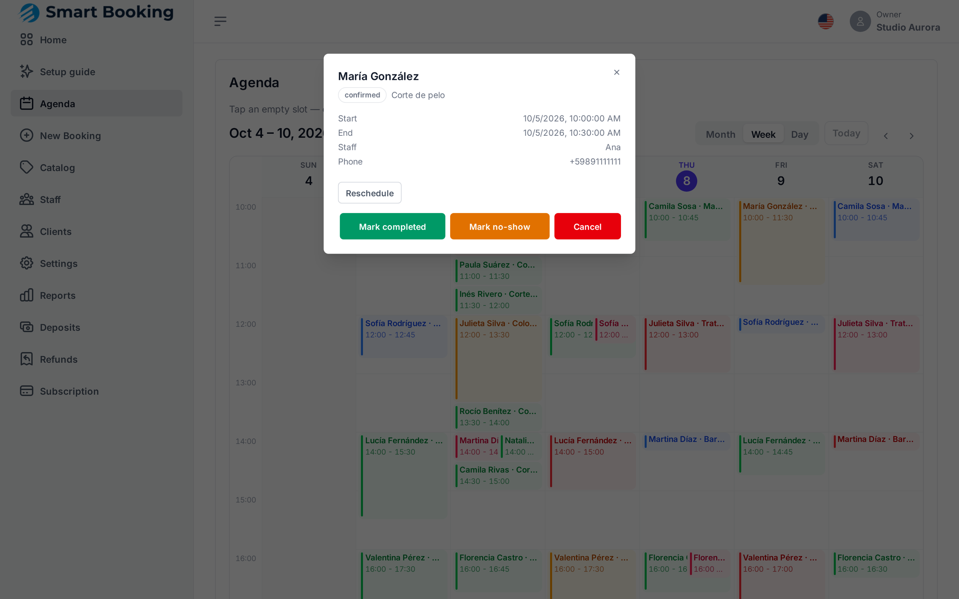Open the Clients menu item
Screen dimensions: 959x599
click(x=96, y=231)
